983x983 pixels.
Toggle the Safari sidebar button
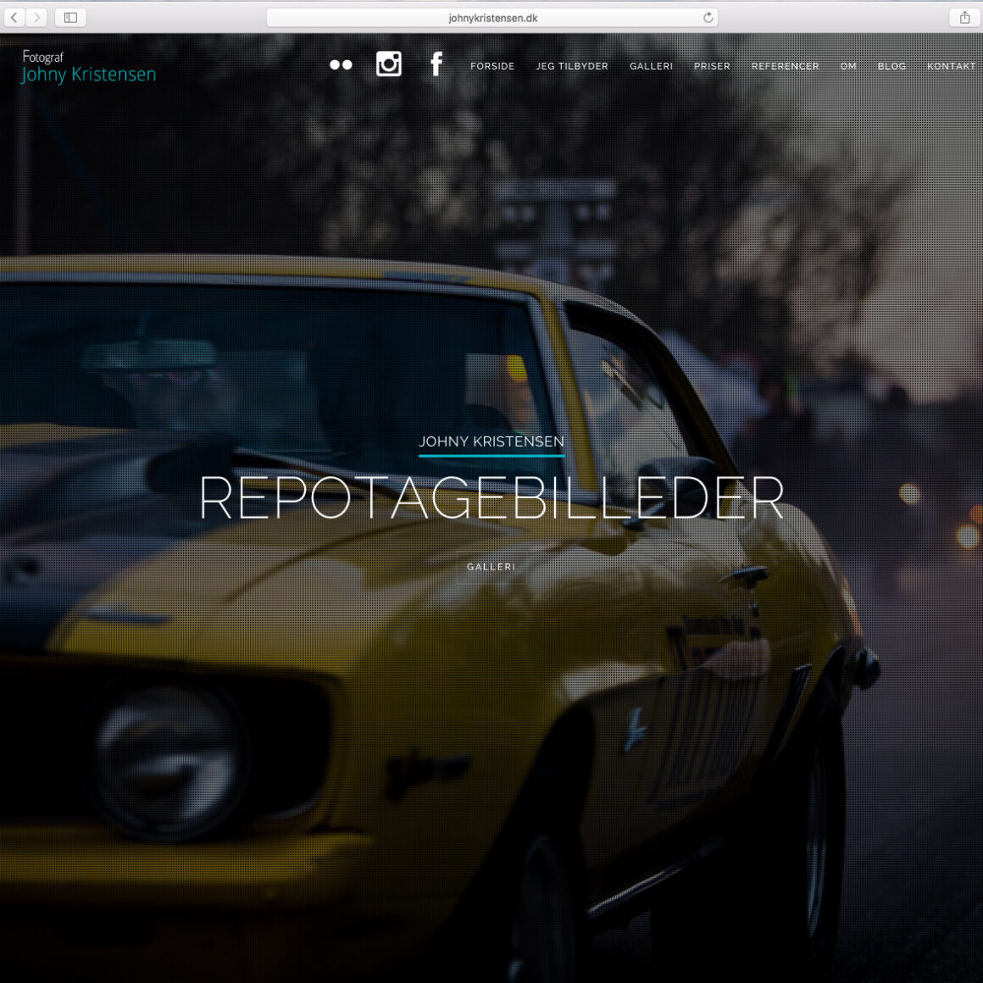coord(70,18)
